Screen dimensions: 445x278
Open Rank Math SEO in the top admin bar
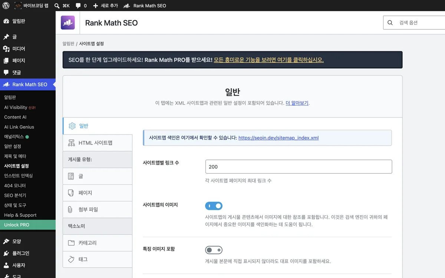pos(145,6)
